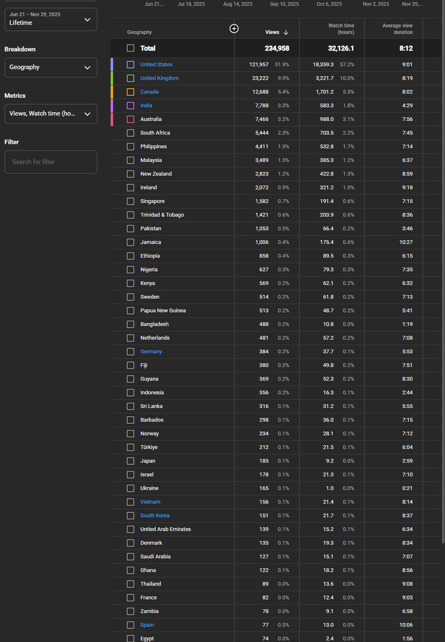Open the United Kingdom link
The image size is (445, 642).
point(159,78)
